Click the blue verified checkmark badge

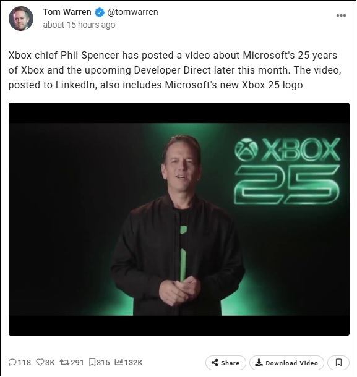coord(100,12)
